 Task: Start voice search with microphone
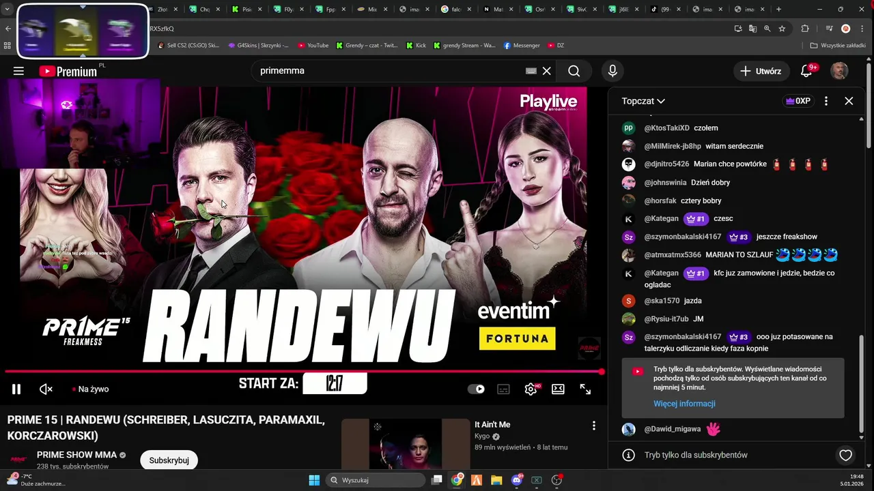pyautogui.click(x=612, y=71)
